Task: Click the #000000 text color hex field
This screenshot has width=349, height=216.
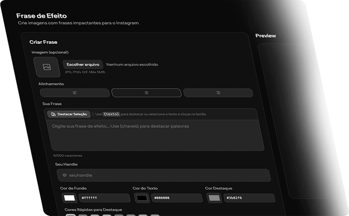Action: tap(176, 198)
